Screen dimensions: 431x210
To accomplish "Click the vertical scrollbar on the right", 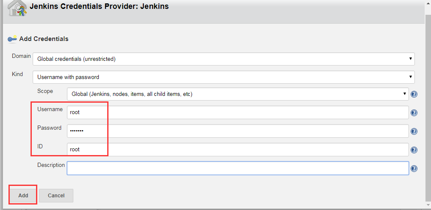I will pyautogui.click(x=428, y=106).
